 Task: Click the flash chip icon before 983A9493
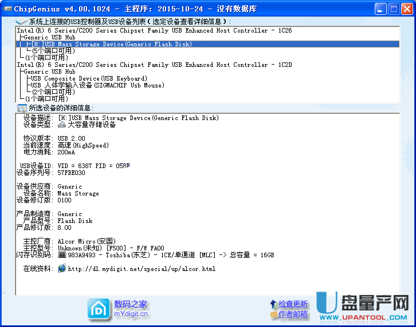tap(62, 255)
